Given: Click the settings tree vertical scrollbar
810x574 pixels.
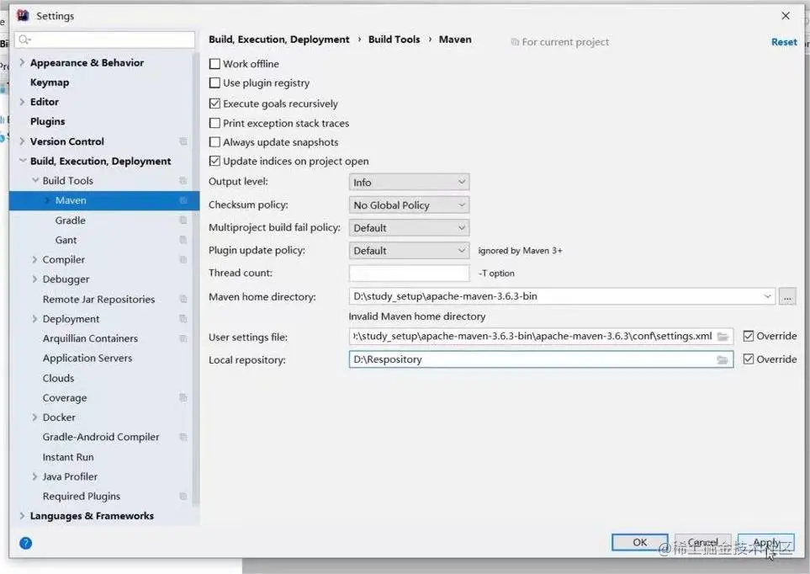Looking at the screenshot, I should (196, 279).
